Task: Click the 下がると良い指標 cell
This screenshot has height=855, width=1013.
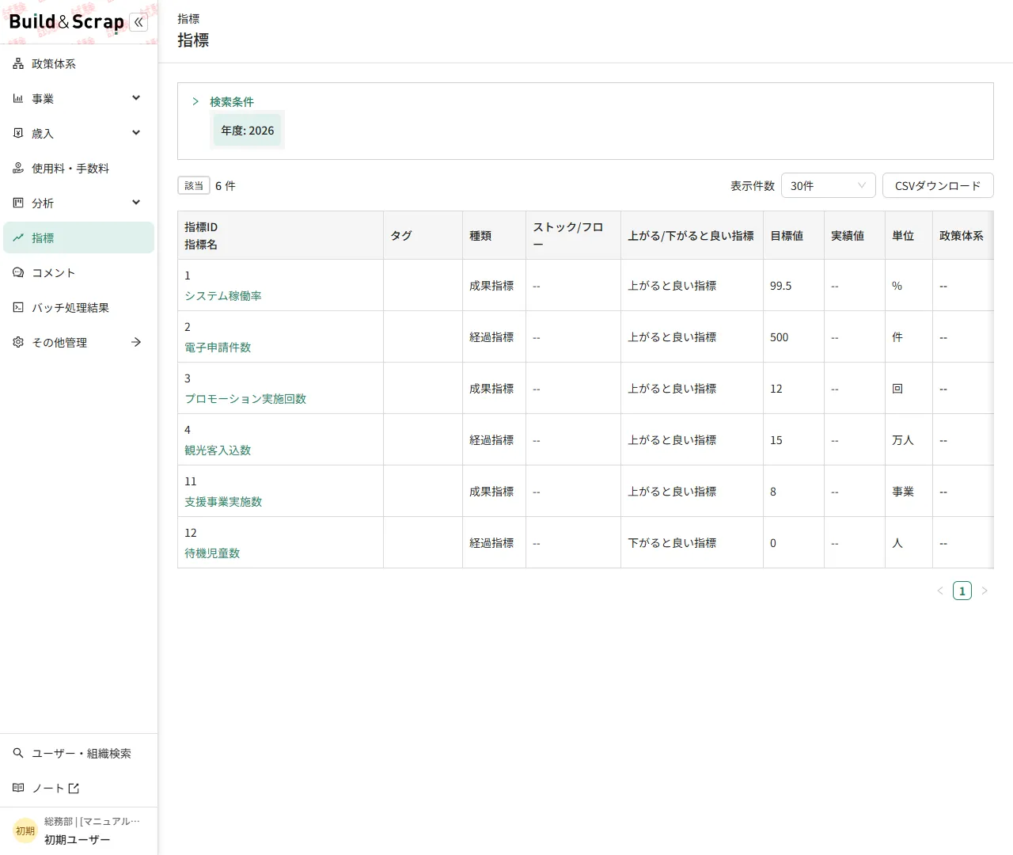Action: (x=692, y=542)
